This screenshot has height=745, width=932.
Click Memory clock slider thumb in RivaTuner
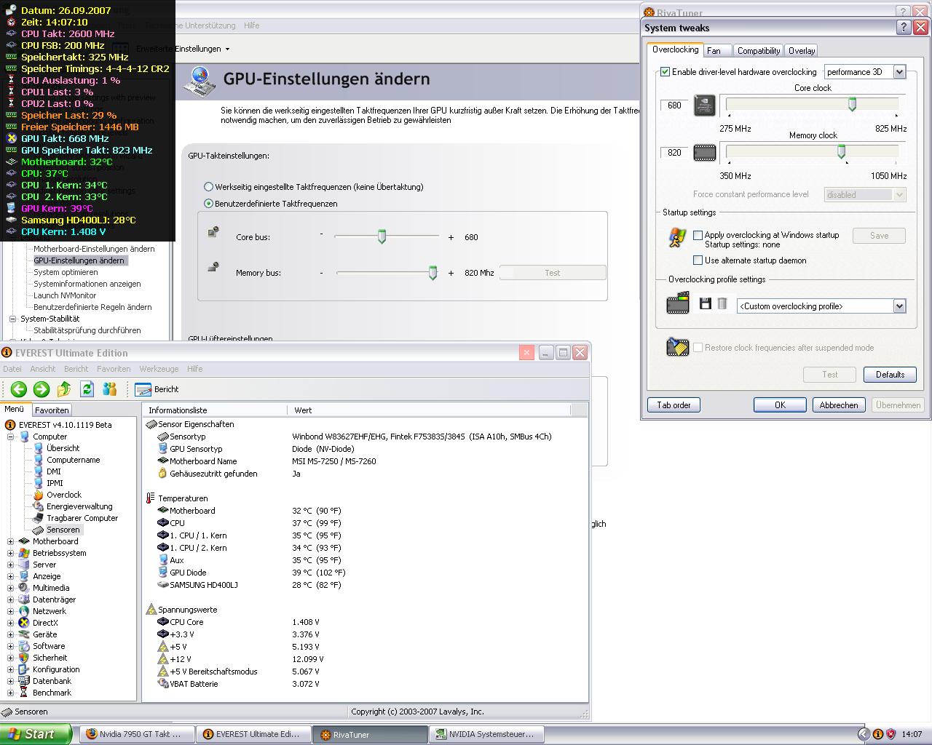[x=841, y=152]
